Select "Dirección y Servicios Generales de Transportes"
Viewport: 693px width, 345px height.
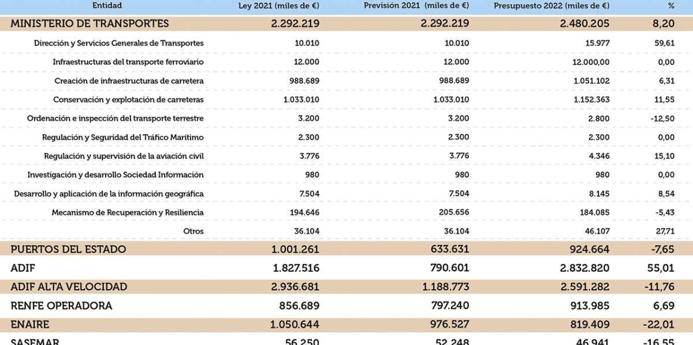pos(119,43)
